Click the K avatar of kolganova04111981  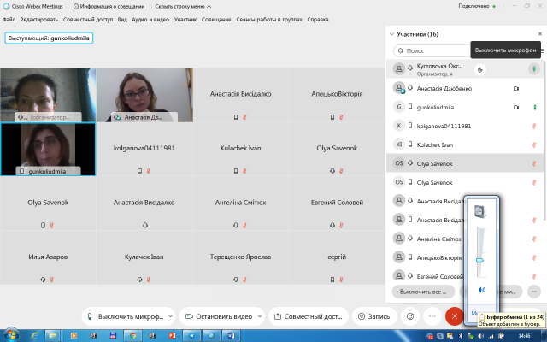coord(399,126)
